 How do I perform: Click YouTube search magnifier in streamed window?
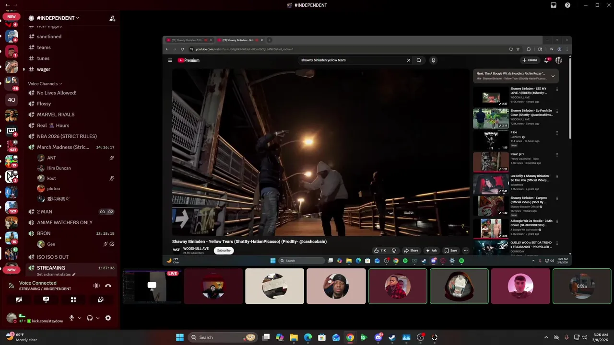[419, 60]
